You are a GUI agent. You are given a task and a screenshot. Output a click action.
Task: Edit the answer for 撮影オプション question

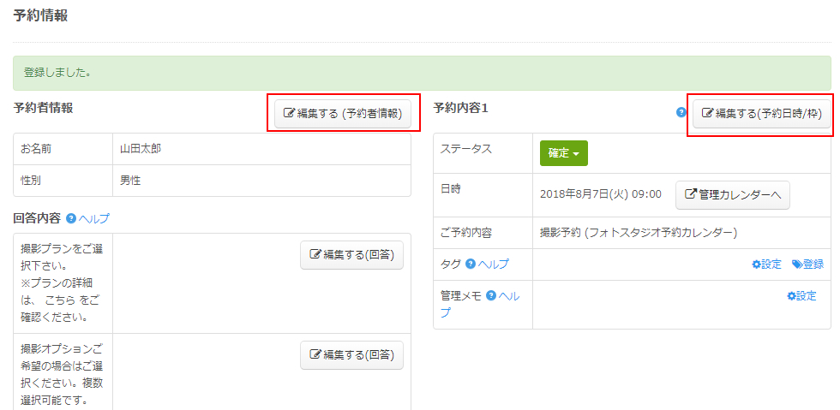click(351, 354)
